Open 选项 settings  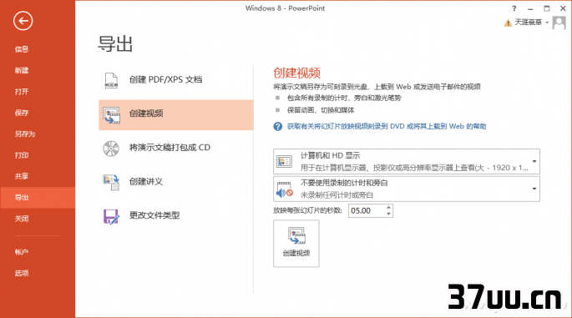click(x=22, y=273)
